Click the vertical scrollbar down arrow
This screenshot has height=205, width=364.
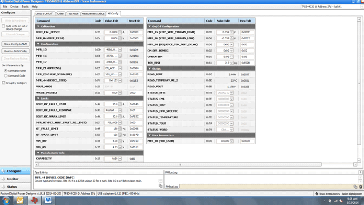pos(359,161)
